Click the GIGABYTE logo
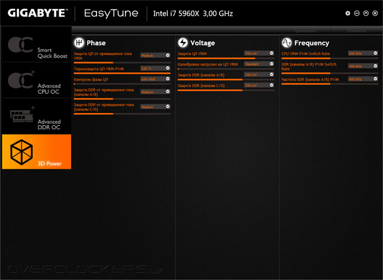The image size is (383, 280). pyautogui.click(x=37, y=13)
